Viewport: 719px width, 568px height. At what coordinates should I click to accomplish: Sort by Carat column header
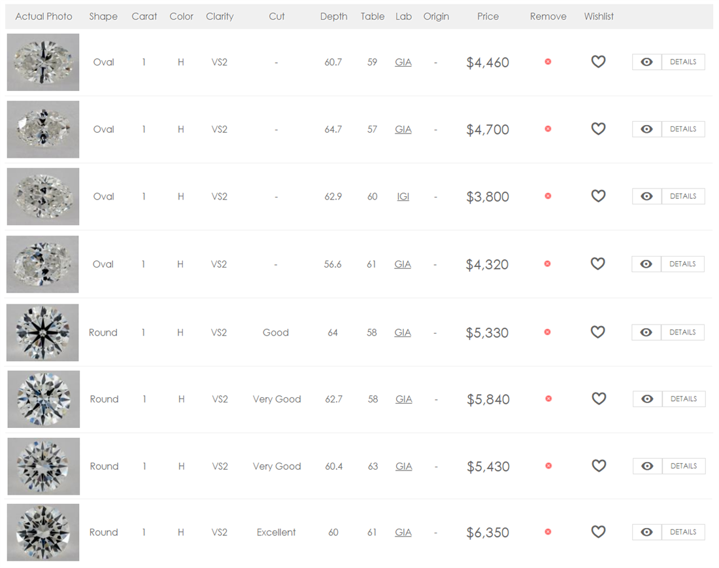[144, 16]
